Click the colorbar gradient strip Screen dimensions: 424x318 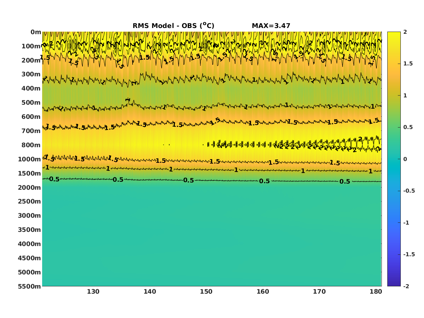pyautogui.click(x=394, y=159)
